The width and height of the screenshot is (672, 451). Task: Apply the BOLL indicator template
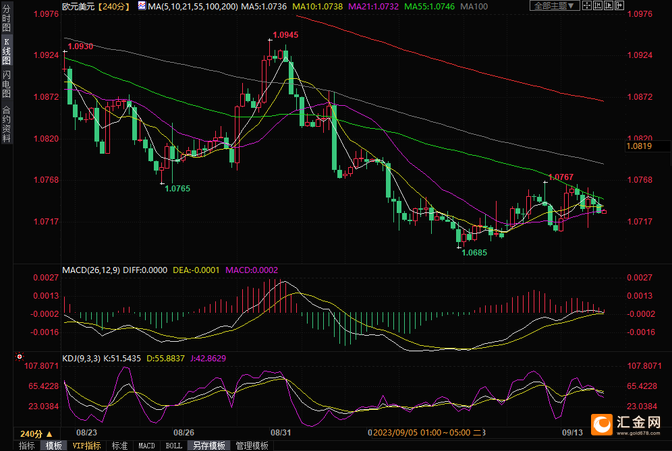point(173,446)
